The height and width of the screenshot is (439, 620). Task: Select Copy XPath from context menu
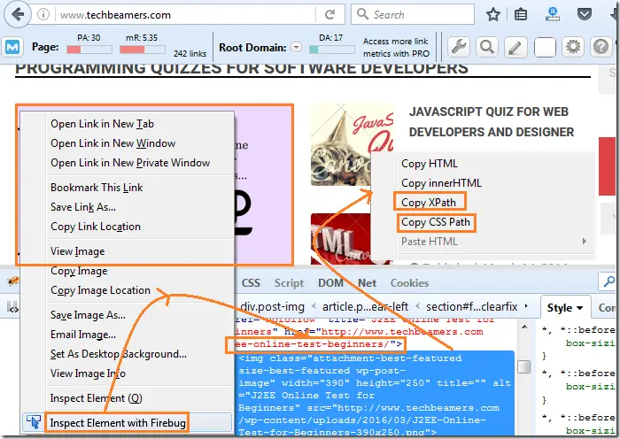429,203
